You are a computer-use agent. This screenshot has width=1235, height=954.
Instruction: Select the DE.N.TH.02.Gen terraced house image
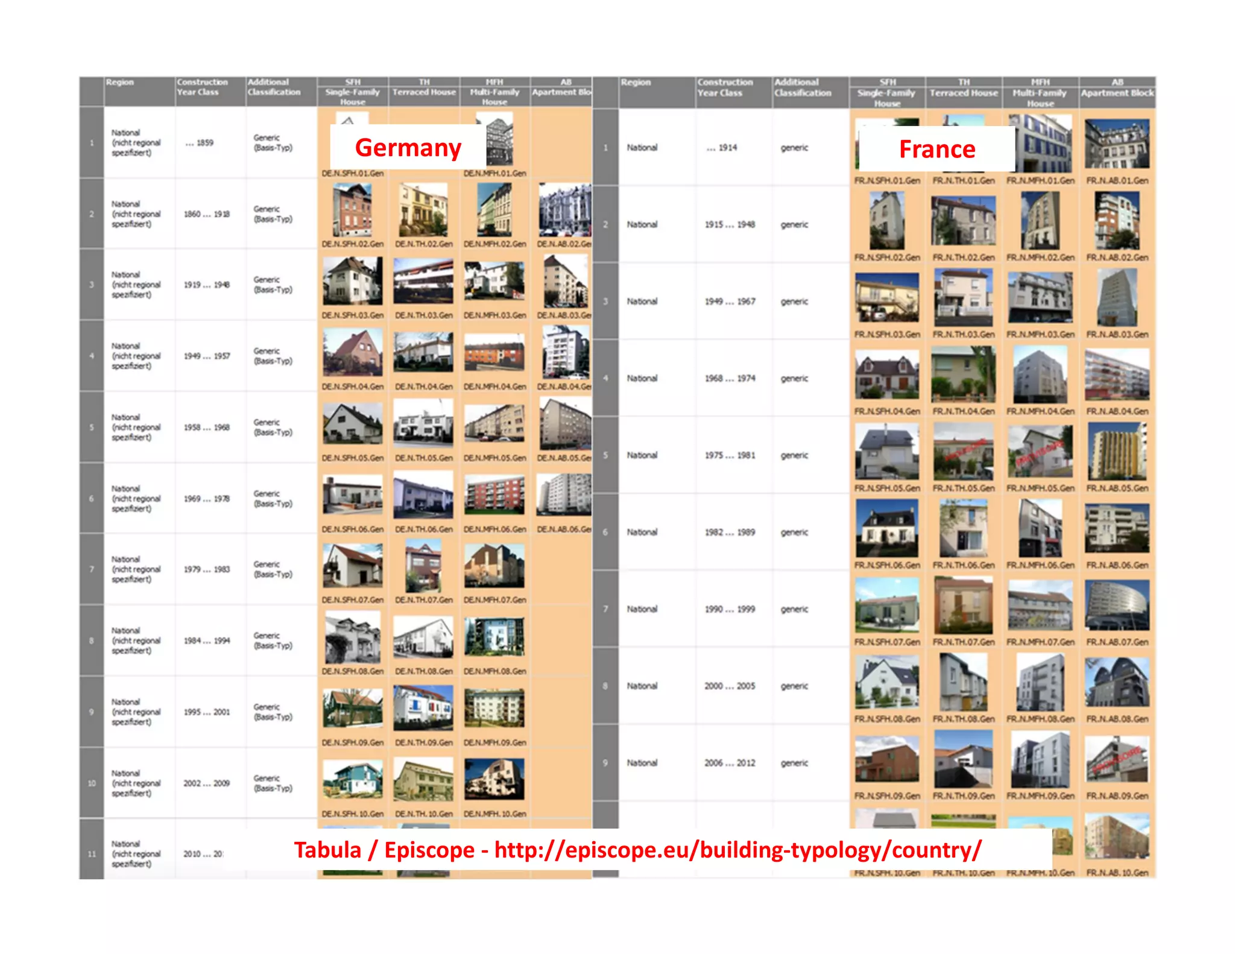423,210
